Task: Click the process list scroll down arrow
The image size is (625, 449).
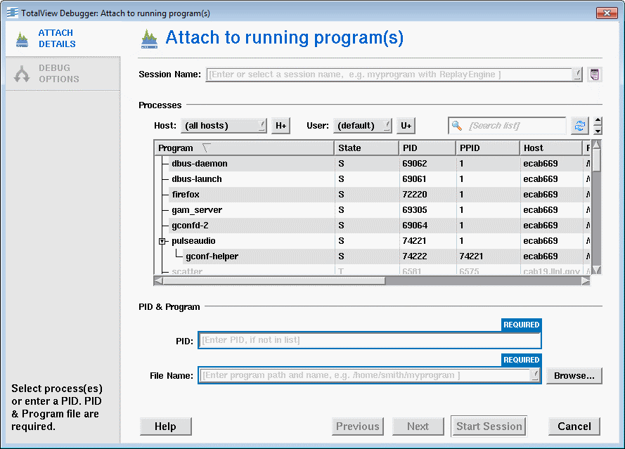Action: pyautogui.click(x=596, y=270)
